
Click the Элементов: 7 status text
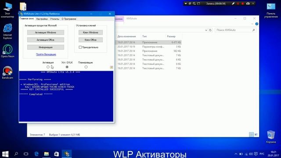click(37, 135)
